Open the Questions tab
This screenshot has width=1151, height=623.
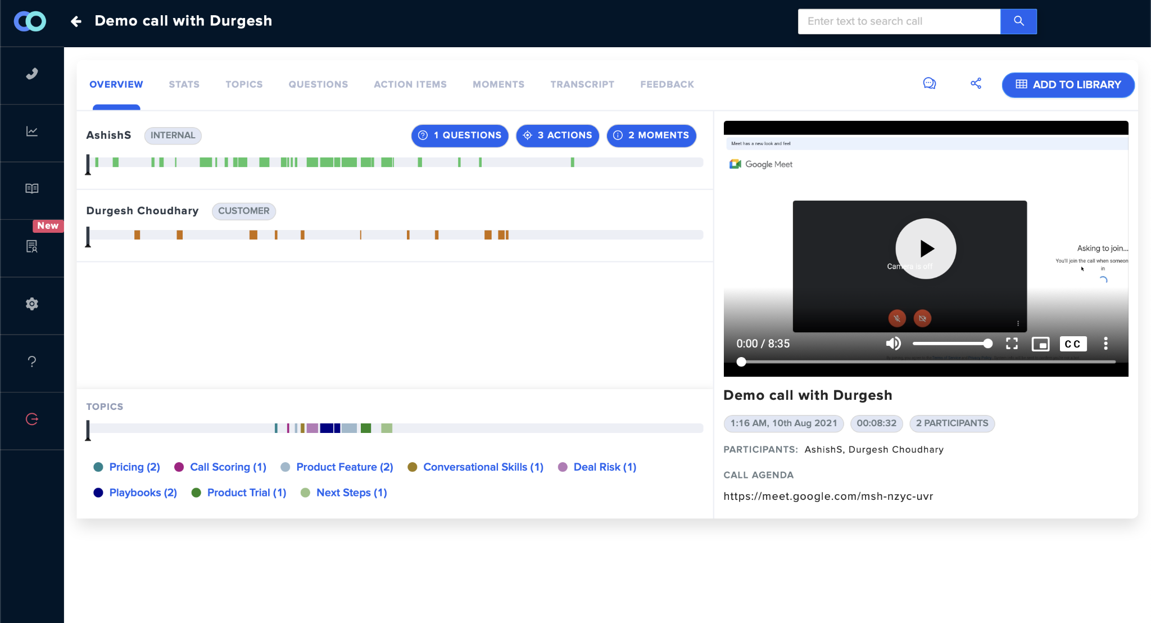[318, 84]
